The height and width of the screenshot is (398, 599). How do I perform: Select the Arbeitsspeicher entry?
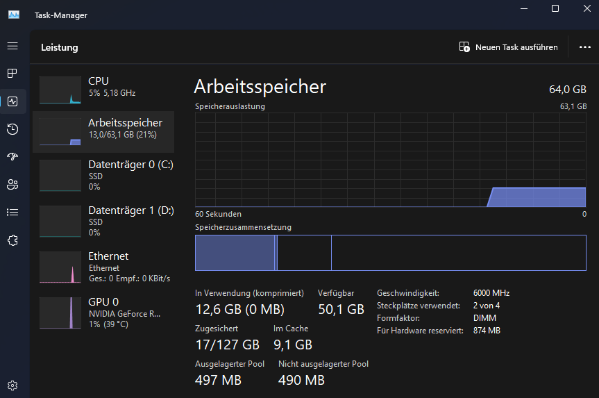pyautogui.click(x=103, y=131)
